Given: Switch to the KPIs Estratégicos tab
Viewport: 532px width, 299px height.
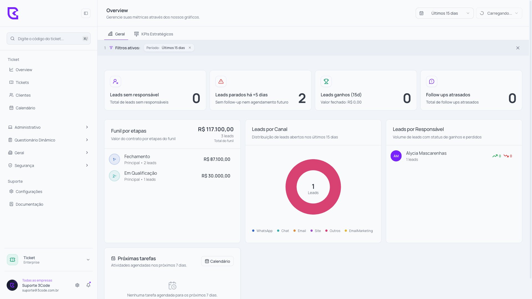Looking at the screenshot, I should coord(154,34).
